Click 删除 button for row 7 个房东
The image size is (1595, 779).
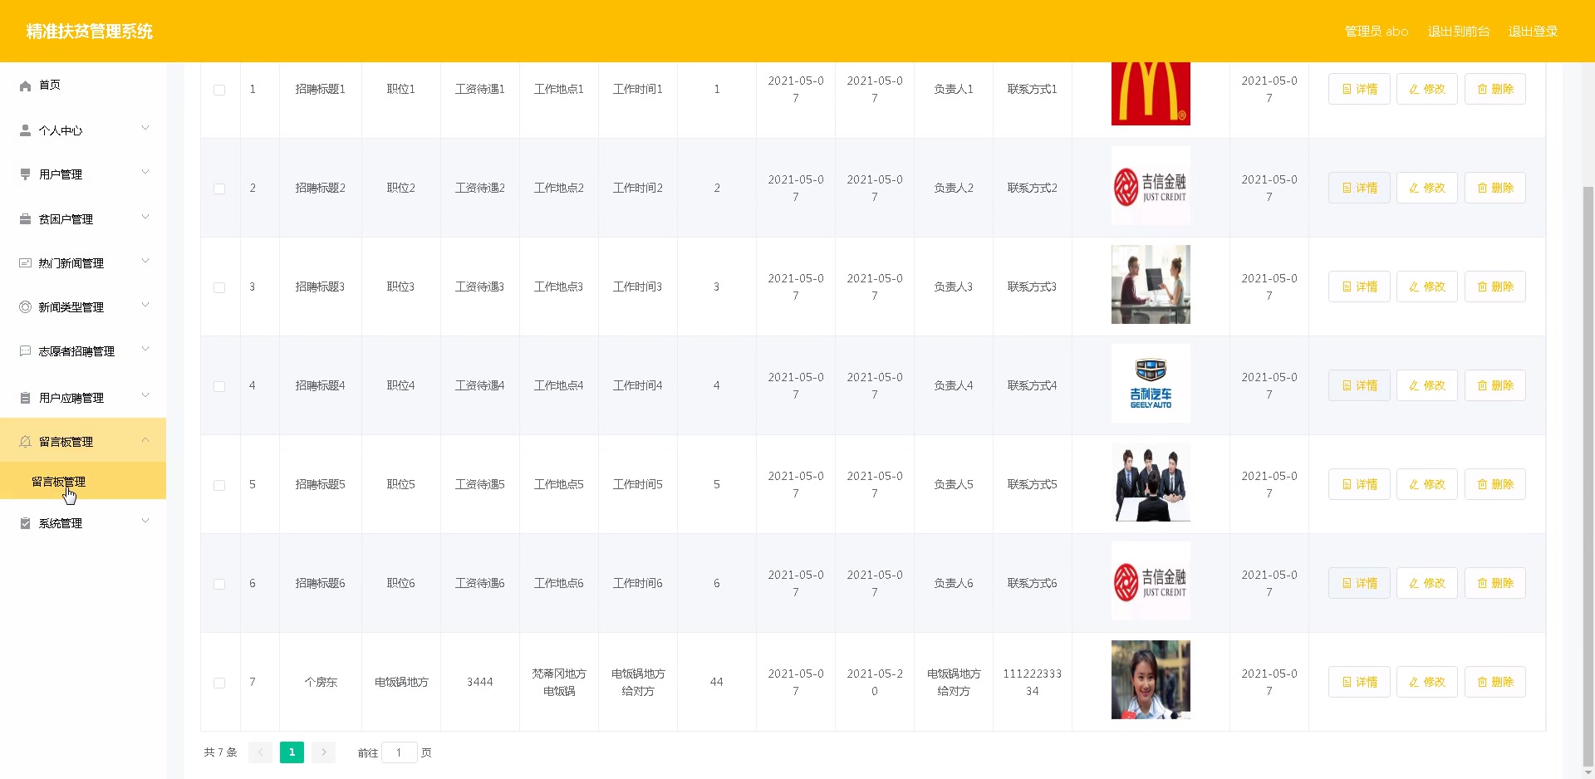(1494, 682)
